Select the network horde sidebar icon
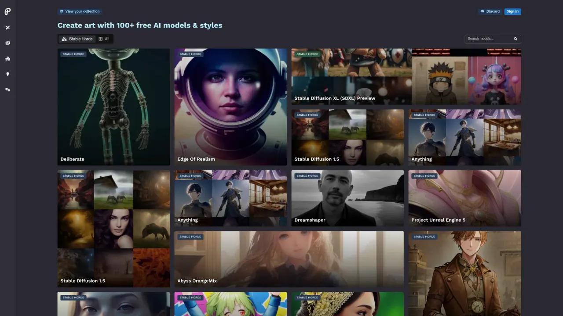This screenshot has width=563, height=316. coord(7,59)
